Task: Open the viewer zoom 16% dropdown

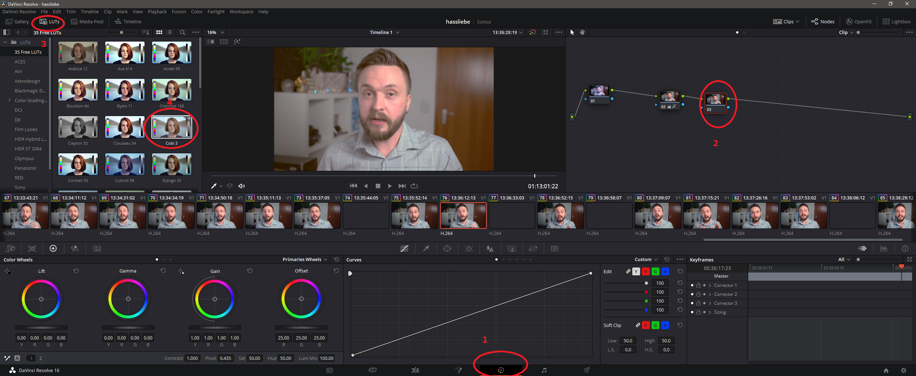Action: pyautogui.click(x=215, y=32)
